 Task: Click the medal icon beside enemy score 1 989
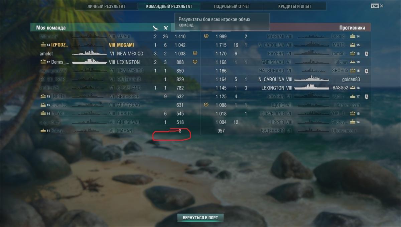[206, 36]
